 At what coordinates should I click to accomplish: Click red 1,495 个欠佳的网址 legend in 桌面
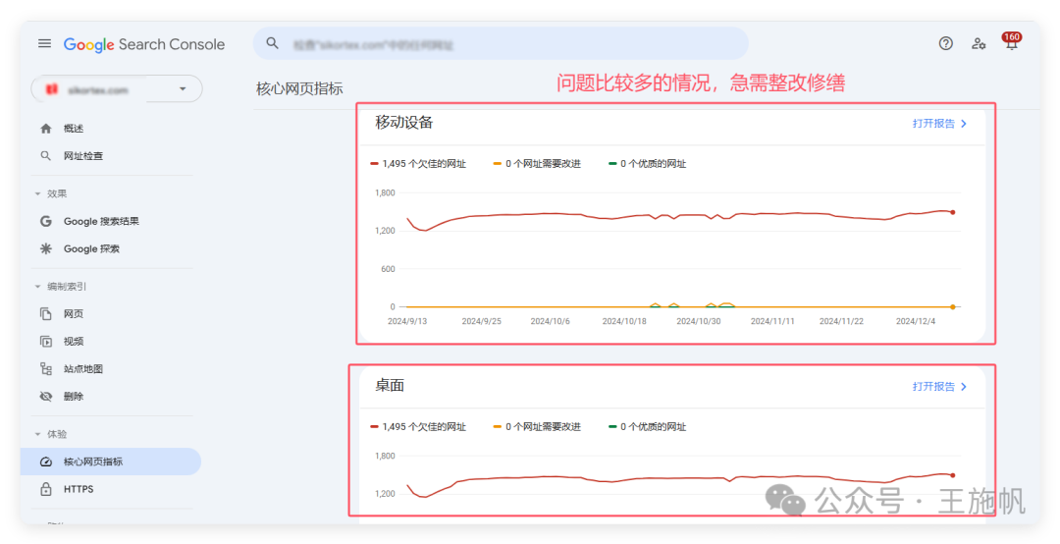point(418,427)
